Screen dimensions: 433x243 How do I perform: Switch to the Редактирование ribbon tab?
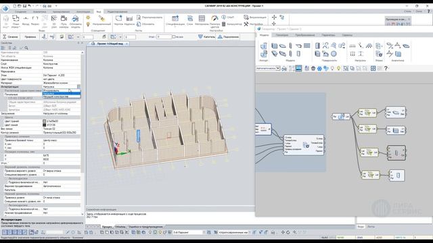pyautogui.click(x=117, y=11)
